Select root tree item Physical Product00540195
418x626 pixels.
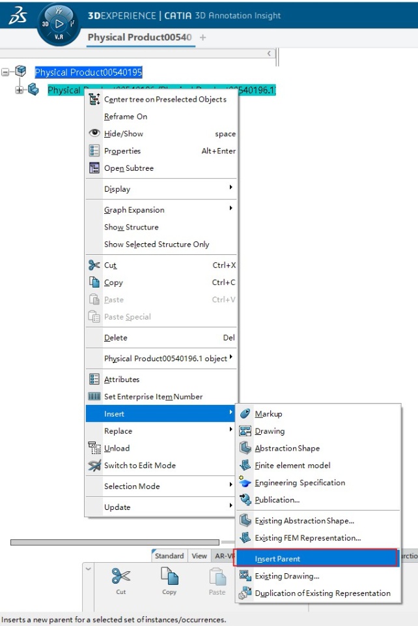(89, 72)
